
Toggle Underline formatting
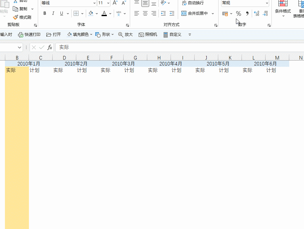(x=61, y=13)
